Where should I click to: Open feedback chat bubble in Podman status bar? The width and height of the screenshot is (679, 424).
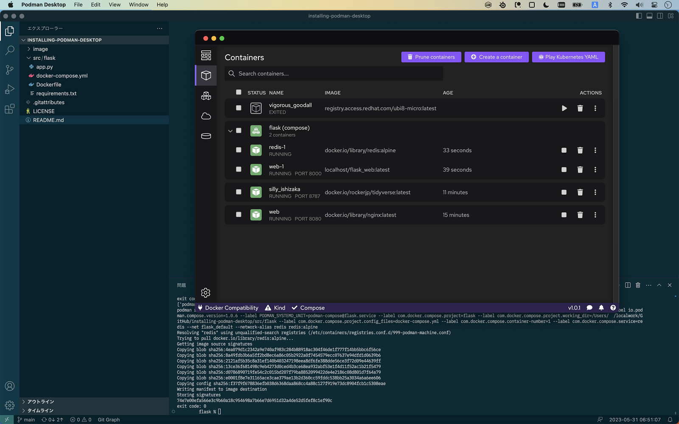tap(589, 308)
